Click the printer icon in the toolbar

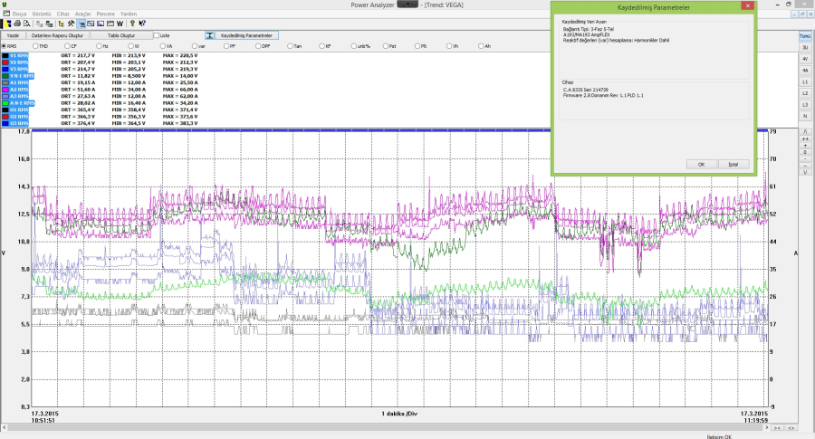pos(17,24)
